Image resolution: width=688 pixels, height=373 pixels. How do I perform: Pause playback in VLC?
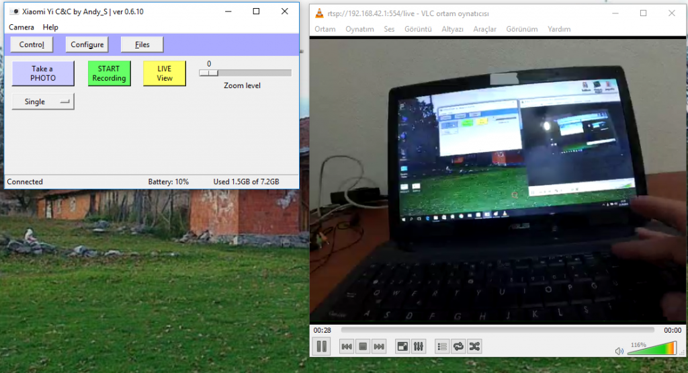322,347
